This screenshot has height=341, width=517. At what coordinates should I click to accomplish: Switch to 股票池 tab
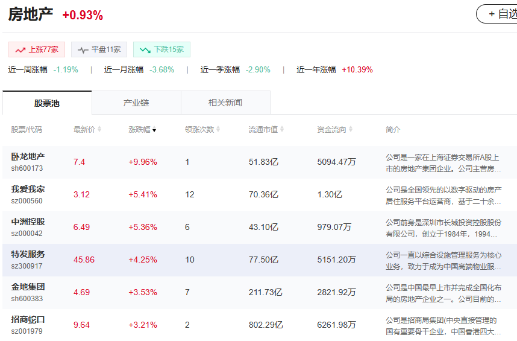click(47, 103)
